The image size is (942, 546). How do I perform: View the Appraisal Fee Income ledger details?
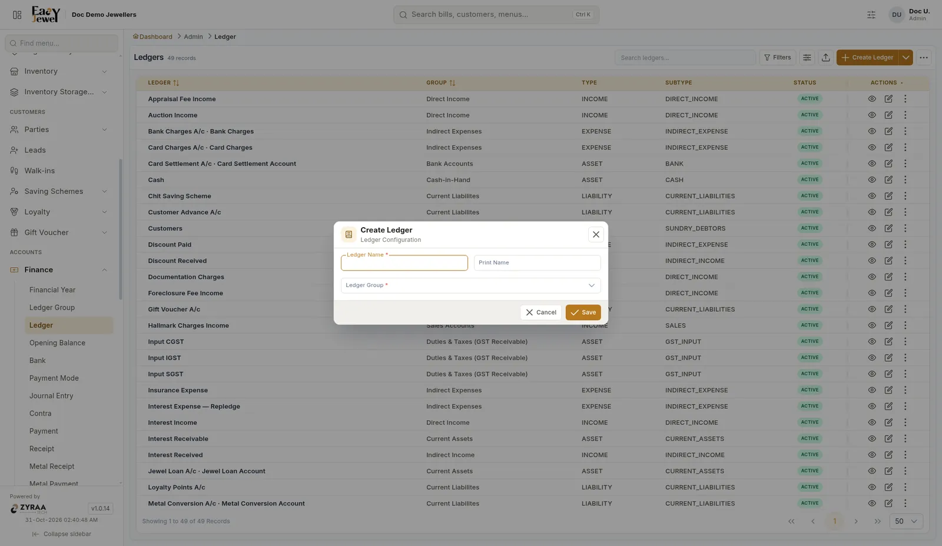coord(872,99)
